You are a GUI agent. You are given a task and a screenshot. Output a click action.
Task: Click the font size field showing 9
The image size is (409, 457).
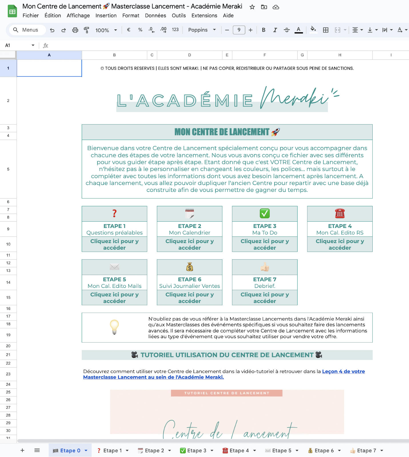pos(239,30)
